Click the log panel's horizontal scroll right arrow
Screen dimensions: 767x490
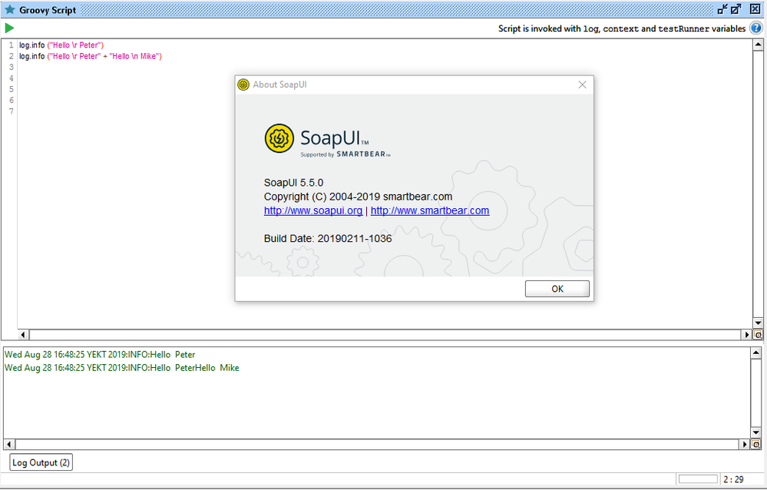[746, 445]
